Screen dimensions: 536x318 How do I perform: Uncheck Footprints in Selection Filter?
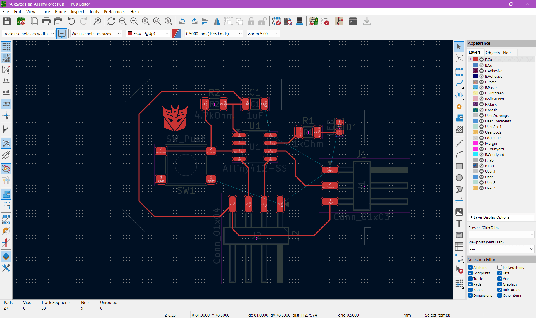pyautogui.click(x=470, y=273)
